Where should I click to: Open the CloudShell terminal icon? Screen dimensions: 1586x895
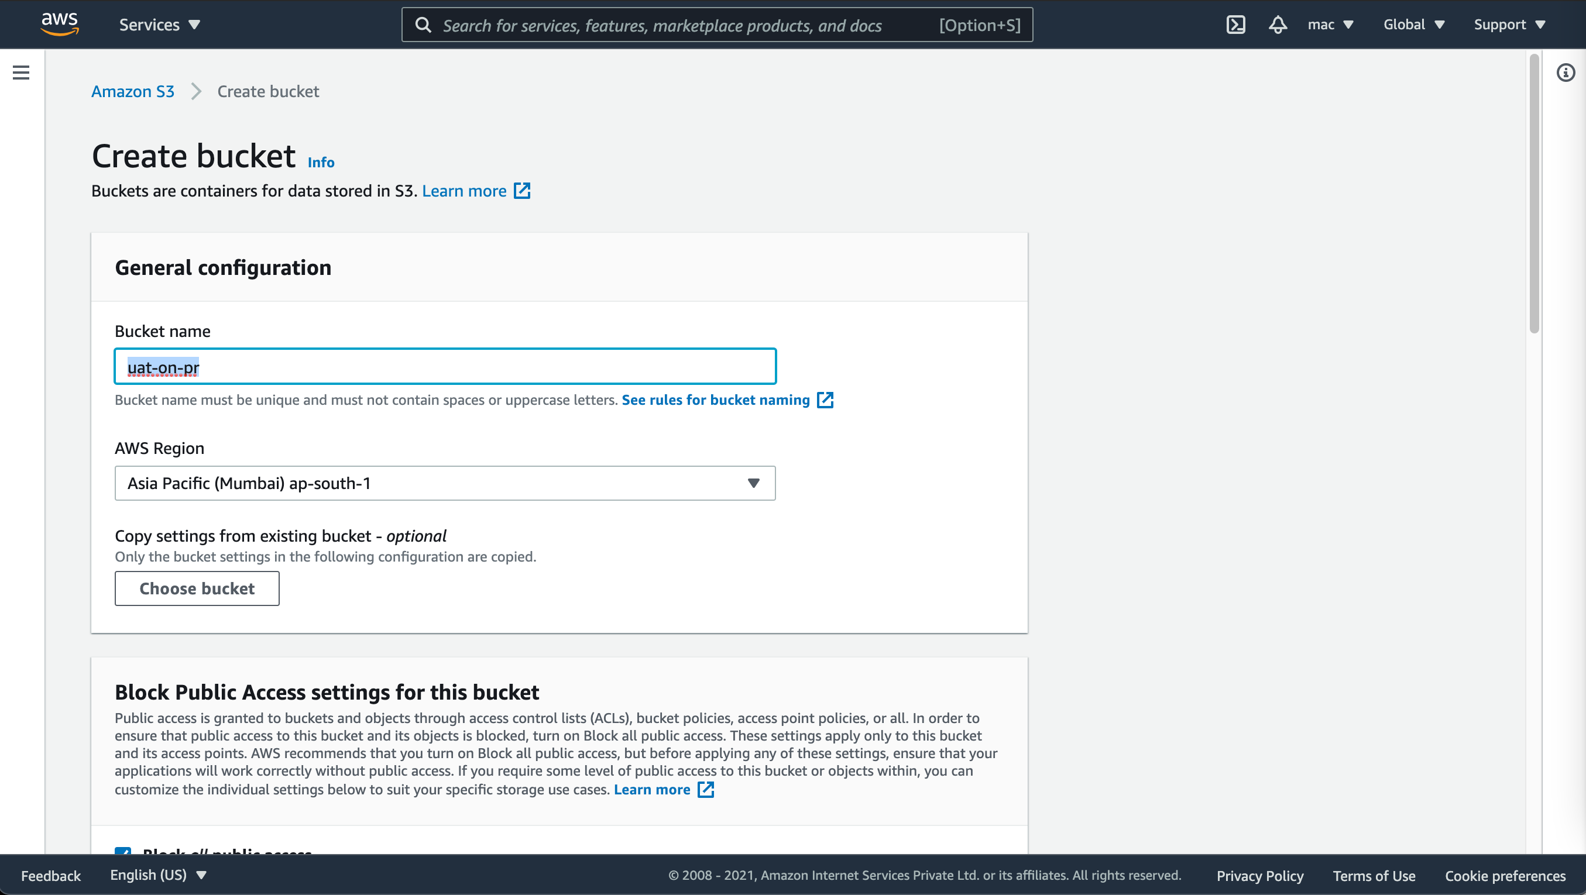[x=1235, y=25]
